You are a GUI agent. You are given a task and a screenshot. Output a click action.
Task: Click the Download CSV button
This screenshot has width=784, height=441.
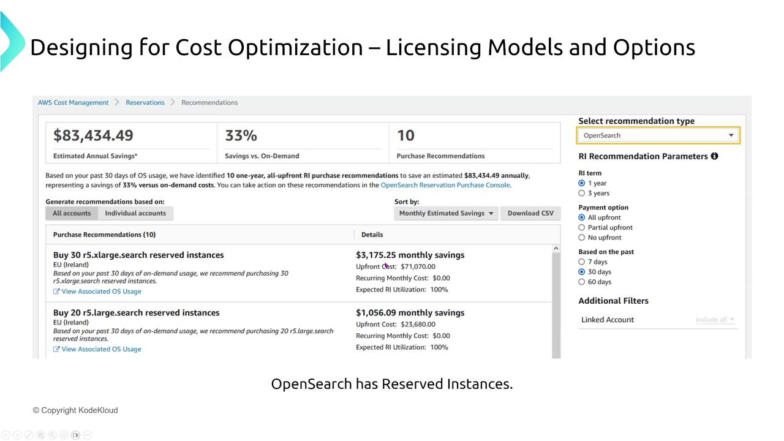point(530,213)
